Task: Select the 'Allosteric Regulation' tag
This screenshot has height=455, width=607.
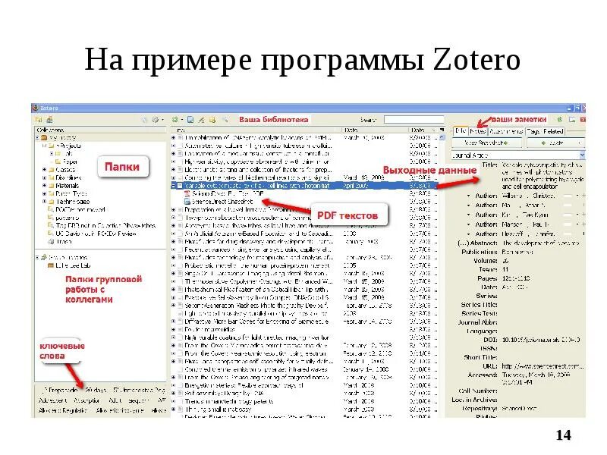Action: click(63, 410)
